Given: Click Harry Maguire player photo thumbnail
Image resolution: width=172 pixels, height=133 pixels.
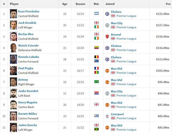Looking at the screenshot, I should pyautogui.click(x=14, y=105).
